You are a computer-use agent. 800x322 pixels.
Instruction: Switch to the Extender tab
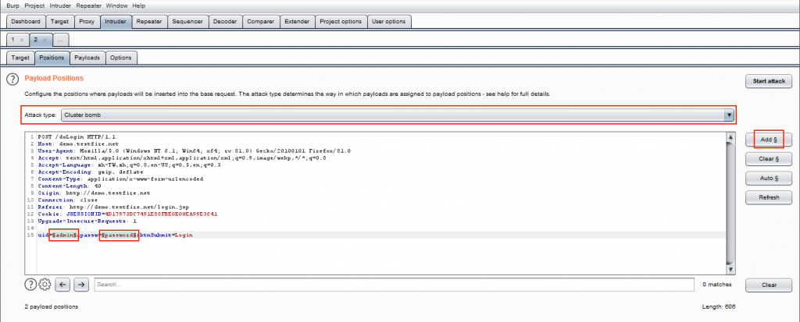point(297,21)
